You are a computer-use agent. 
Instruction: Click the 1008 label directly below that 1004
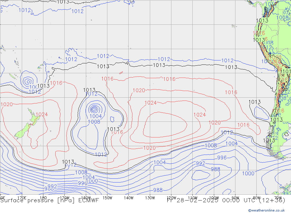[94, 122]
